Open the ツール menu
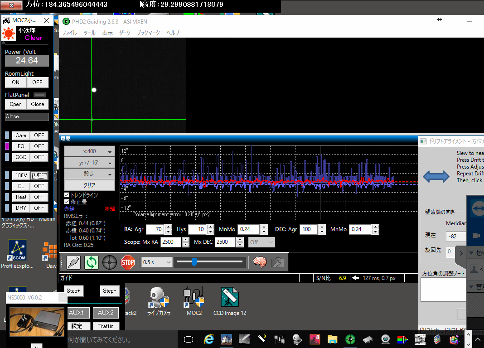Image resolution: width=484 pixels, height=348 pixels. 89,33
